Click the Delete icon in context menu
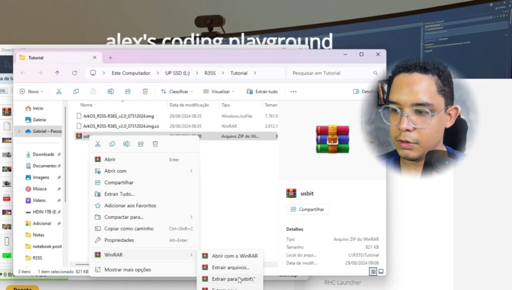Viewport: 512px width, 290px height. click(x=155, y=144)
